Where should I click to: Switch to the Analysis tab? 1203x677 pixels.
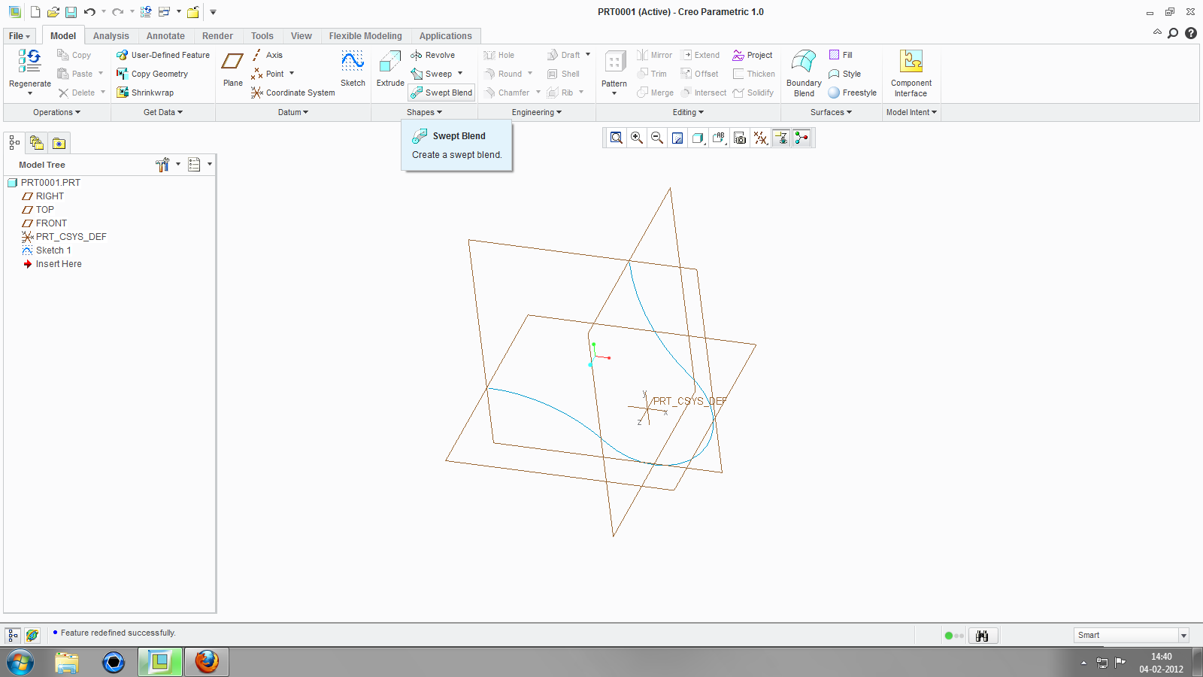click(x=111, y=36)
